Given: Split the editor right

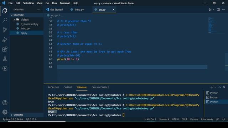Looking at the screenshot, I should [x=218, y=10].
